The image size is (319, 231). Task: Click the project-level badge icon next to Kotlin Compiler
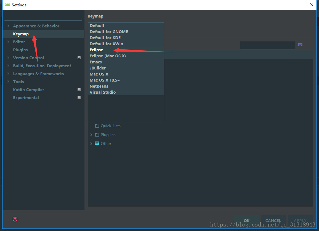pos(79,90)
